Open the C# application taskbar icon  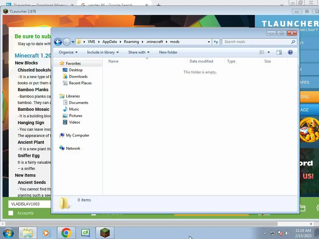85,233
